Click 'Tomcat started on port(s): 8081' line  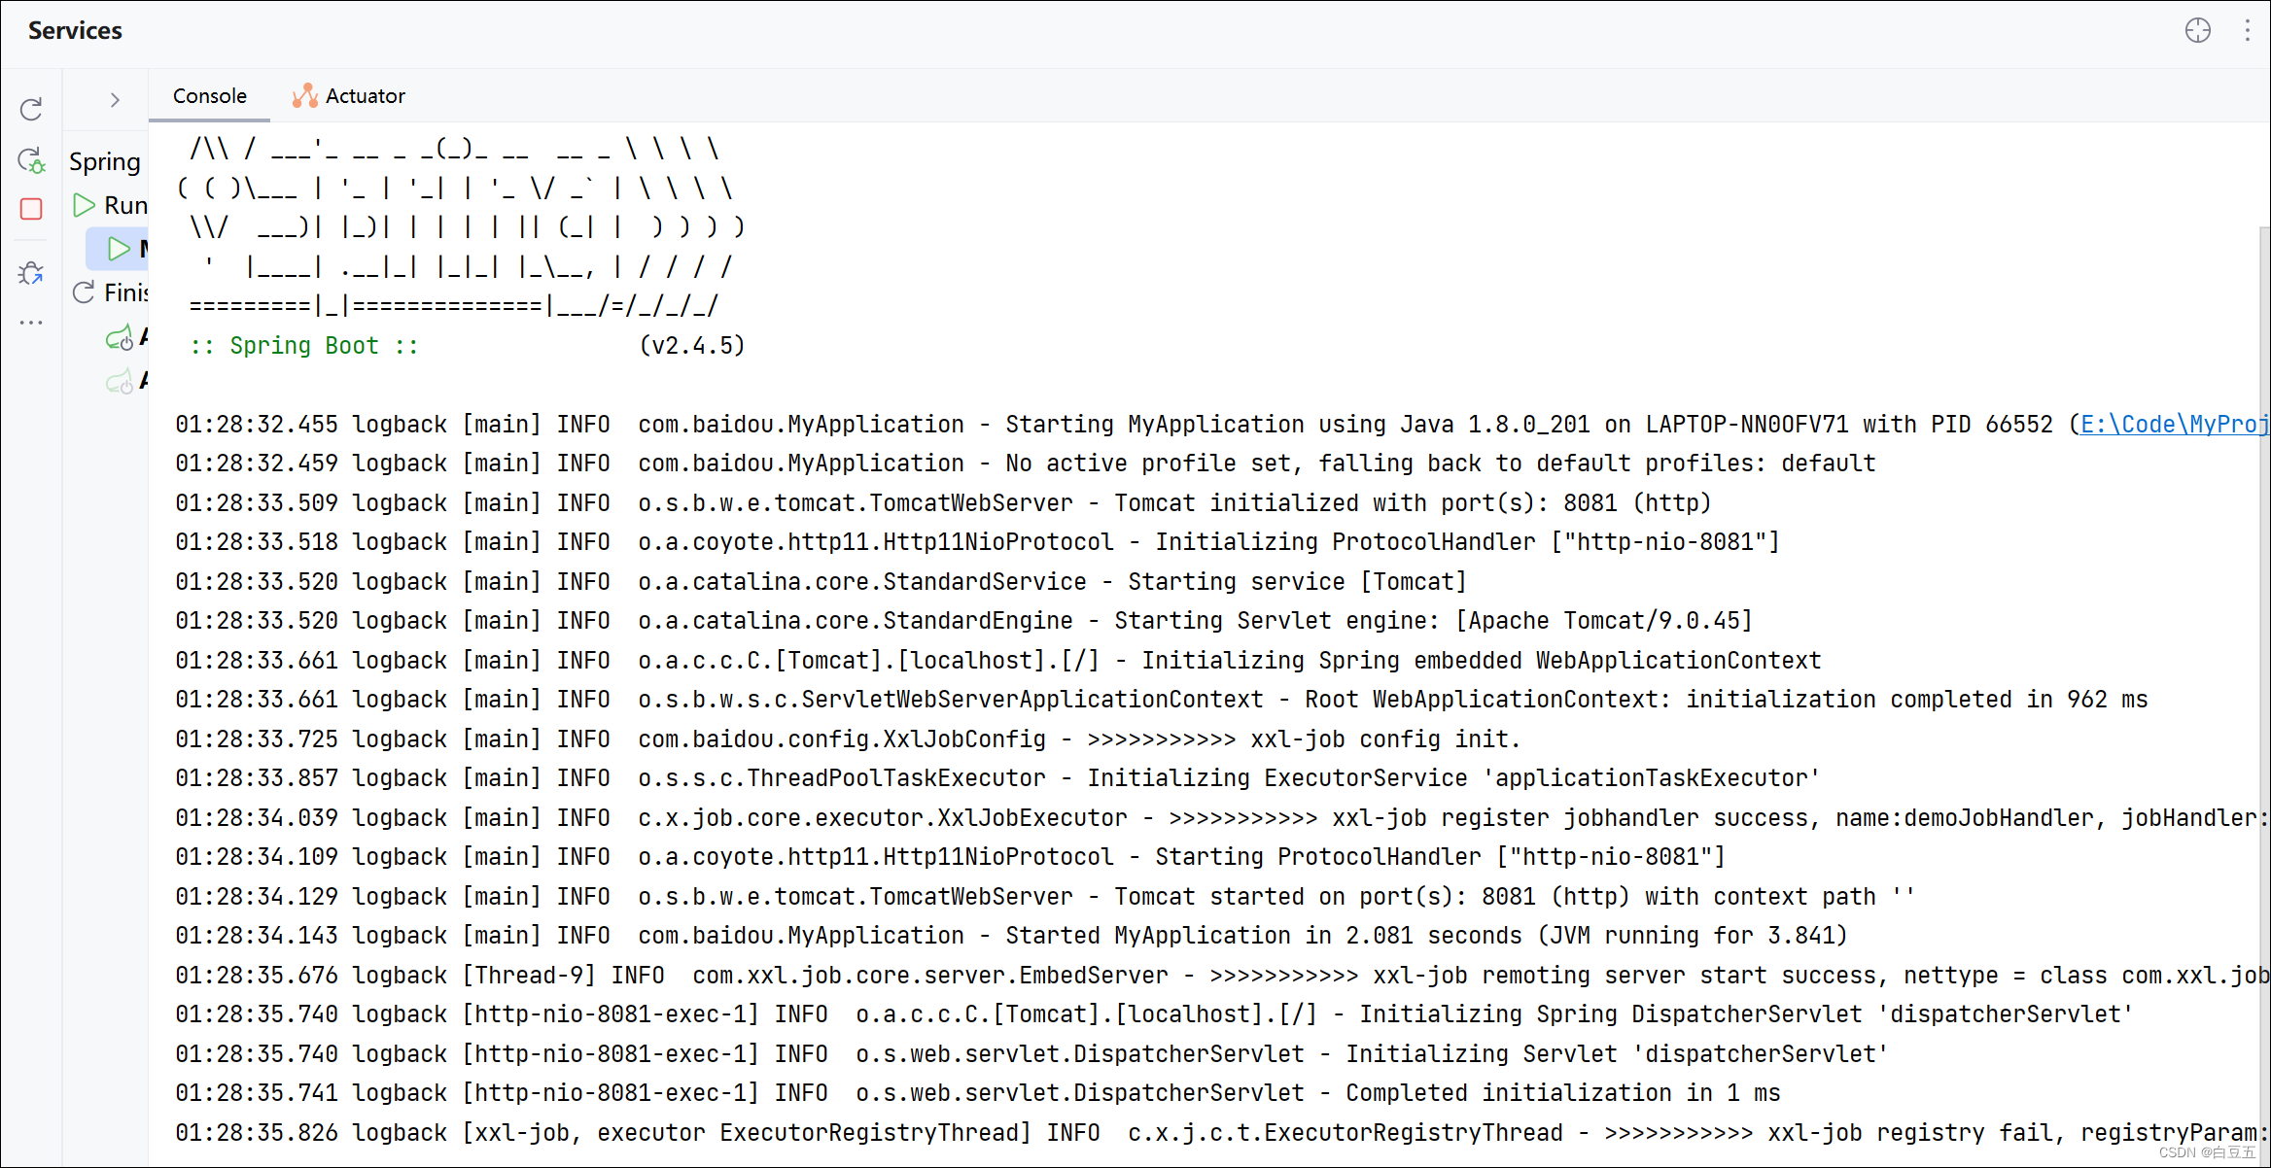click(1045, 897)
